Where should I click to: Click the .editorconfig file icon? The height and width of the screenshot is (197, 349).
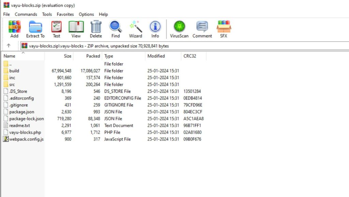pyautogui.click(x=6, y=98)
